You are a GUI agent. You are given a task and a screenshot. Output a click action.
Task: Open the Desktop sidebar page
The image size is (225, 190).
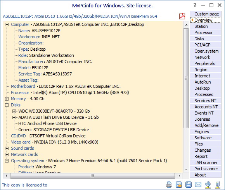click(206, 88)
